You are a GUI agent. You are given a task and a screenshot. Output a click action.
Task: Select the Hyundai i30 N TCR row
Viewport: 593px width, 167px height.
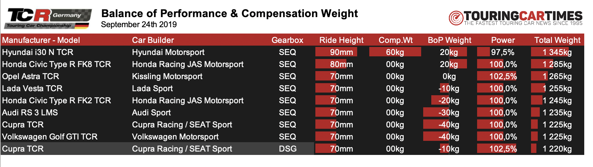coord(292,52)
